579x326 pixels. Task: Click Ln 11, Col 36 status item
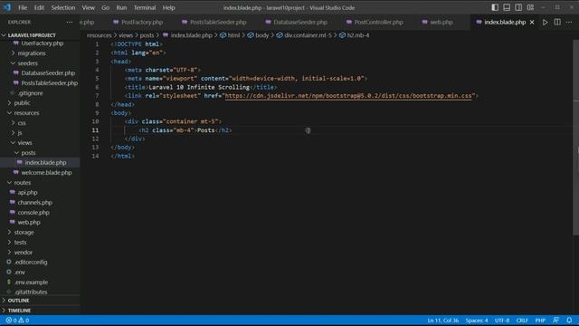[x=442, y=320]
